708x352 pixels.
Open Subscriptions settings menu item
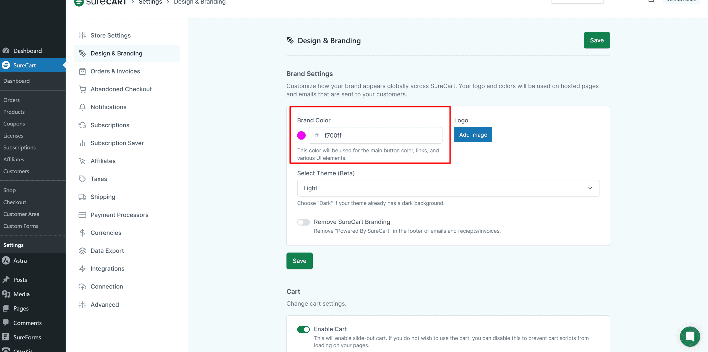pyautogui.click(x=110, y=125)
